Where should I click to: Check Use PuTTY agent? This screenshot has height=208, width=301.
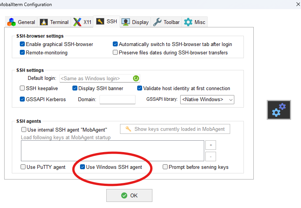point(23,167)
